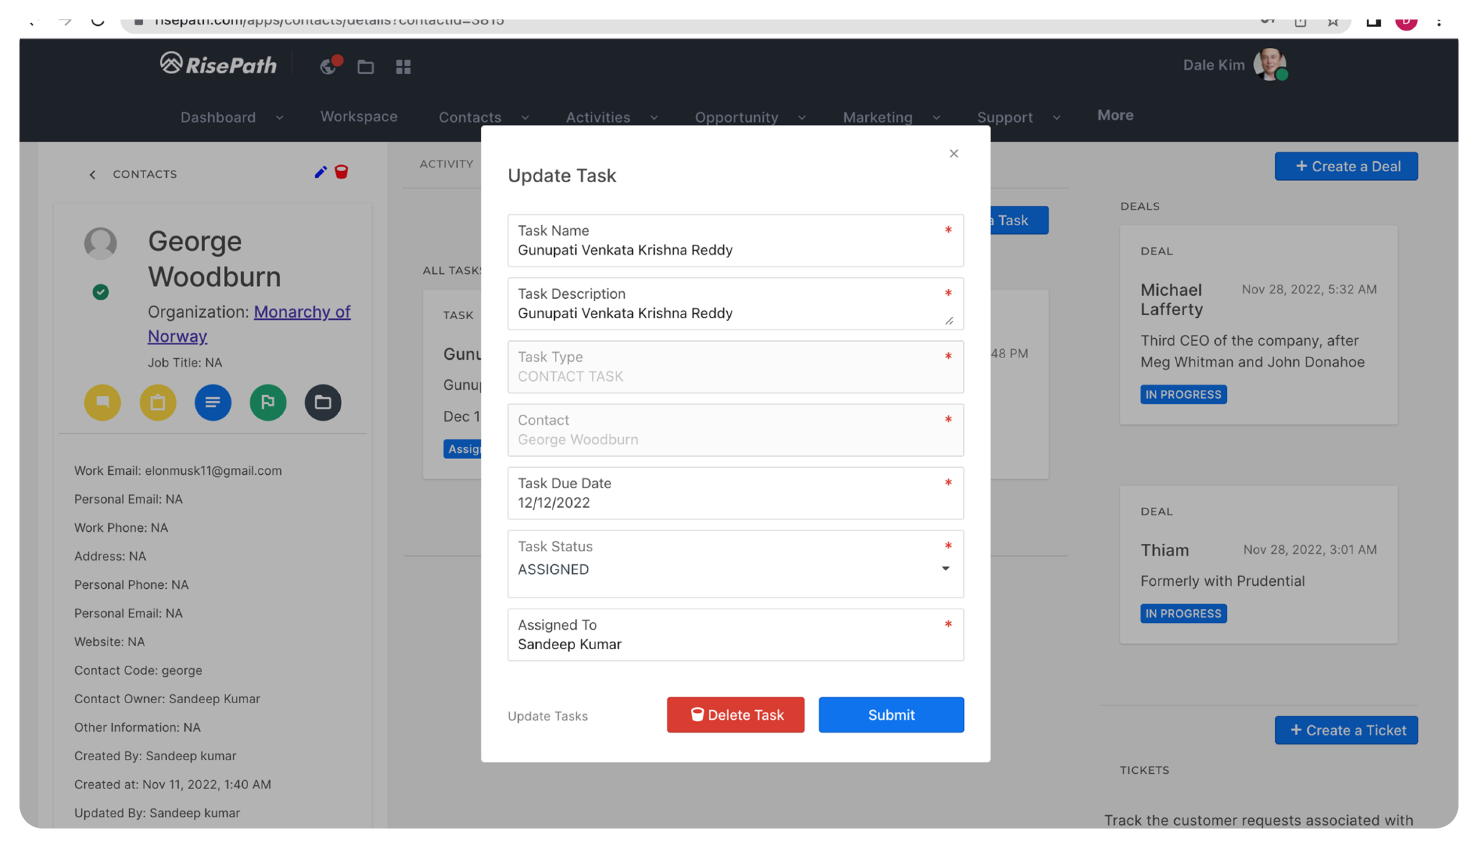Open the apps grid icon

point(404,67)
